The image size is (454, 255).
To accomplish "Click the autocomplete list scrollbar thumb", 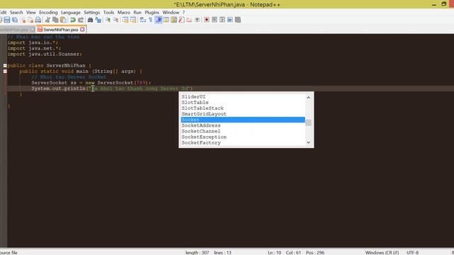I will (x=309, y=123).
